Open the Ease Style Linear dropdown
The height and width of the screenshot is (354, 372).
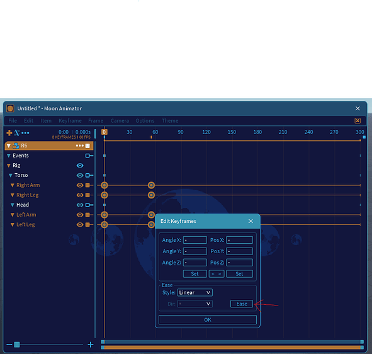[194, 292]
